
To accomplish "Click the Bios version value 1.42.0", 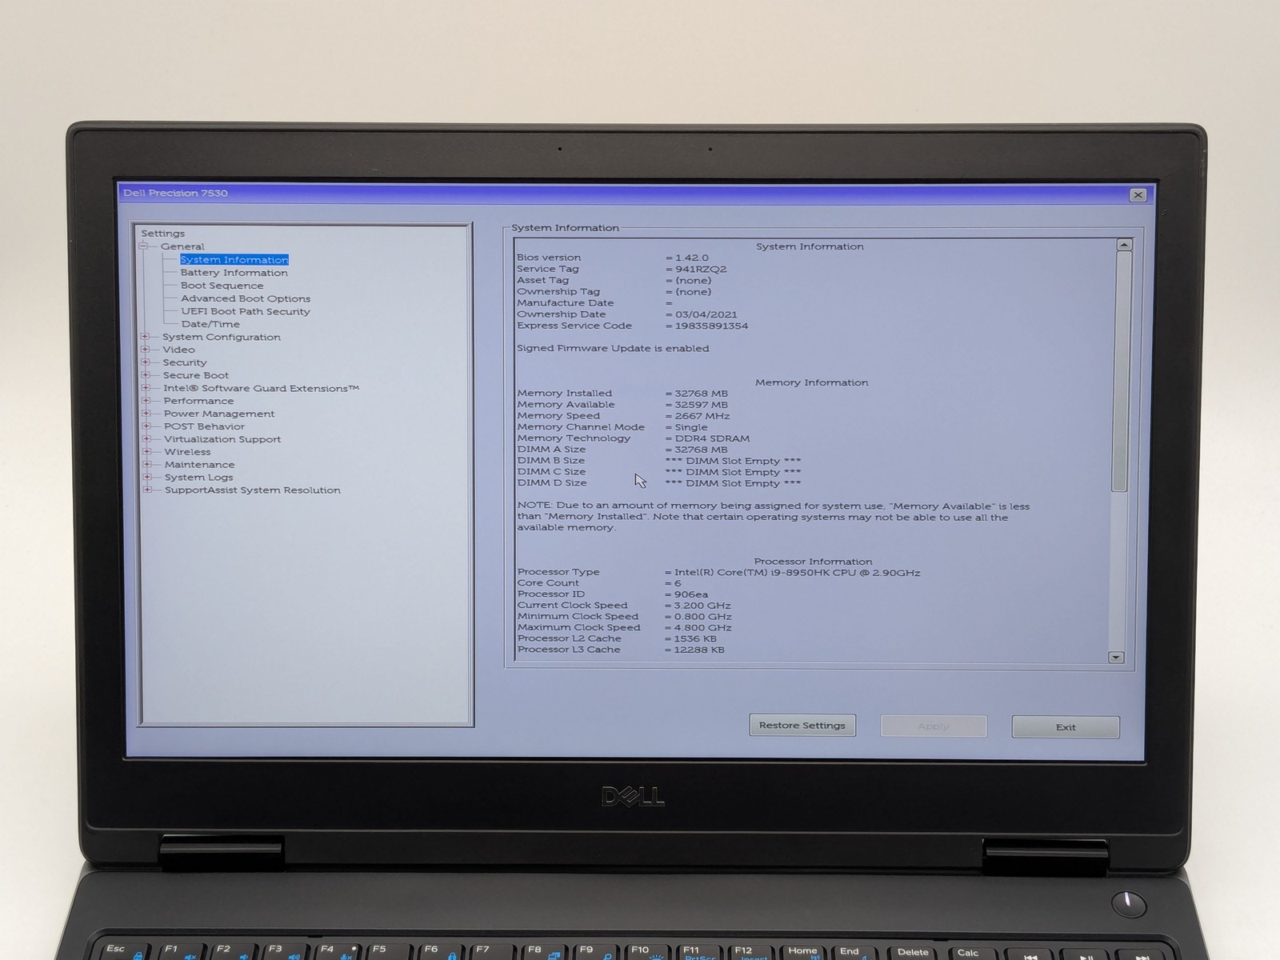I will coord(691,258).
